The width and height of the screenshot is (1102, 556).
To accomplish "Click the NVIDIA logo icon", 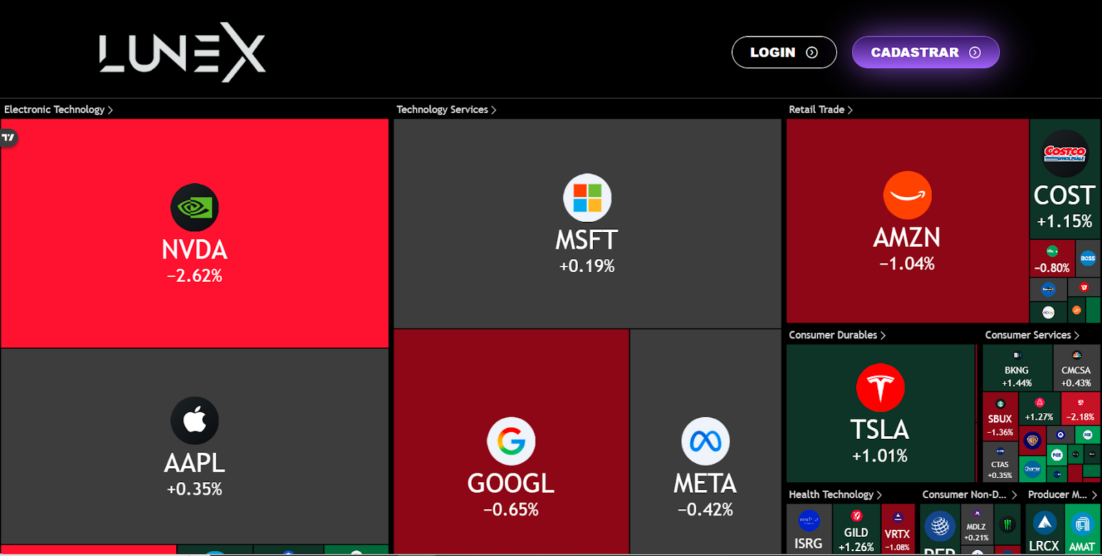I will click(194, 207).
